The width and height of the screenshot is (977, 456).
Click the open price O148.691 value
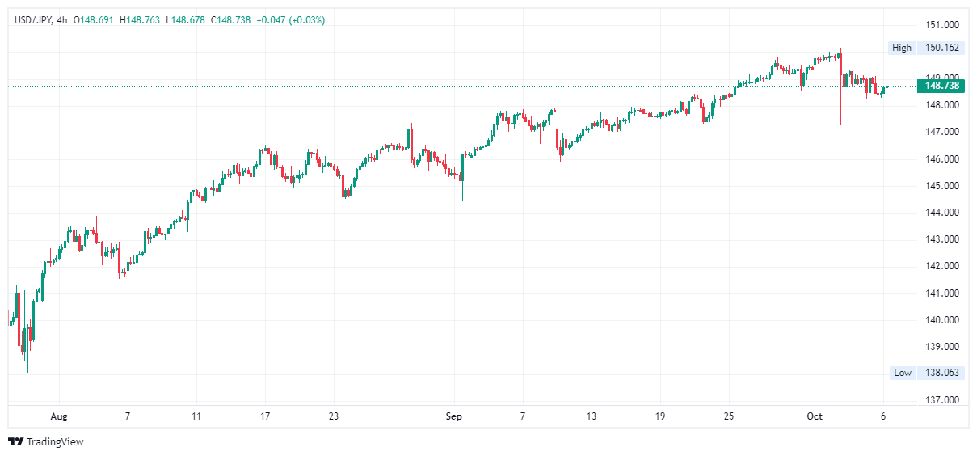coord(95,20)
